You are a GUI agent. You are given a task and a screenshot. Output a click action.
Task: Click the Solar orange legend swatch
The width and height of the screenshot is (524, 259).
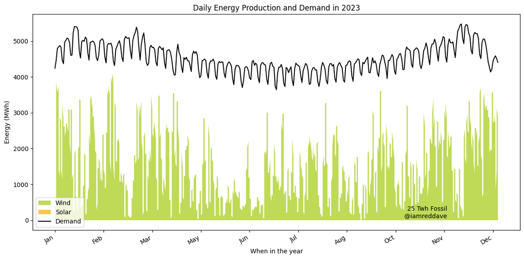[45, 212]
